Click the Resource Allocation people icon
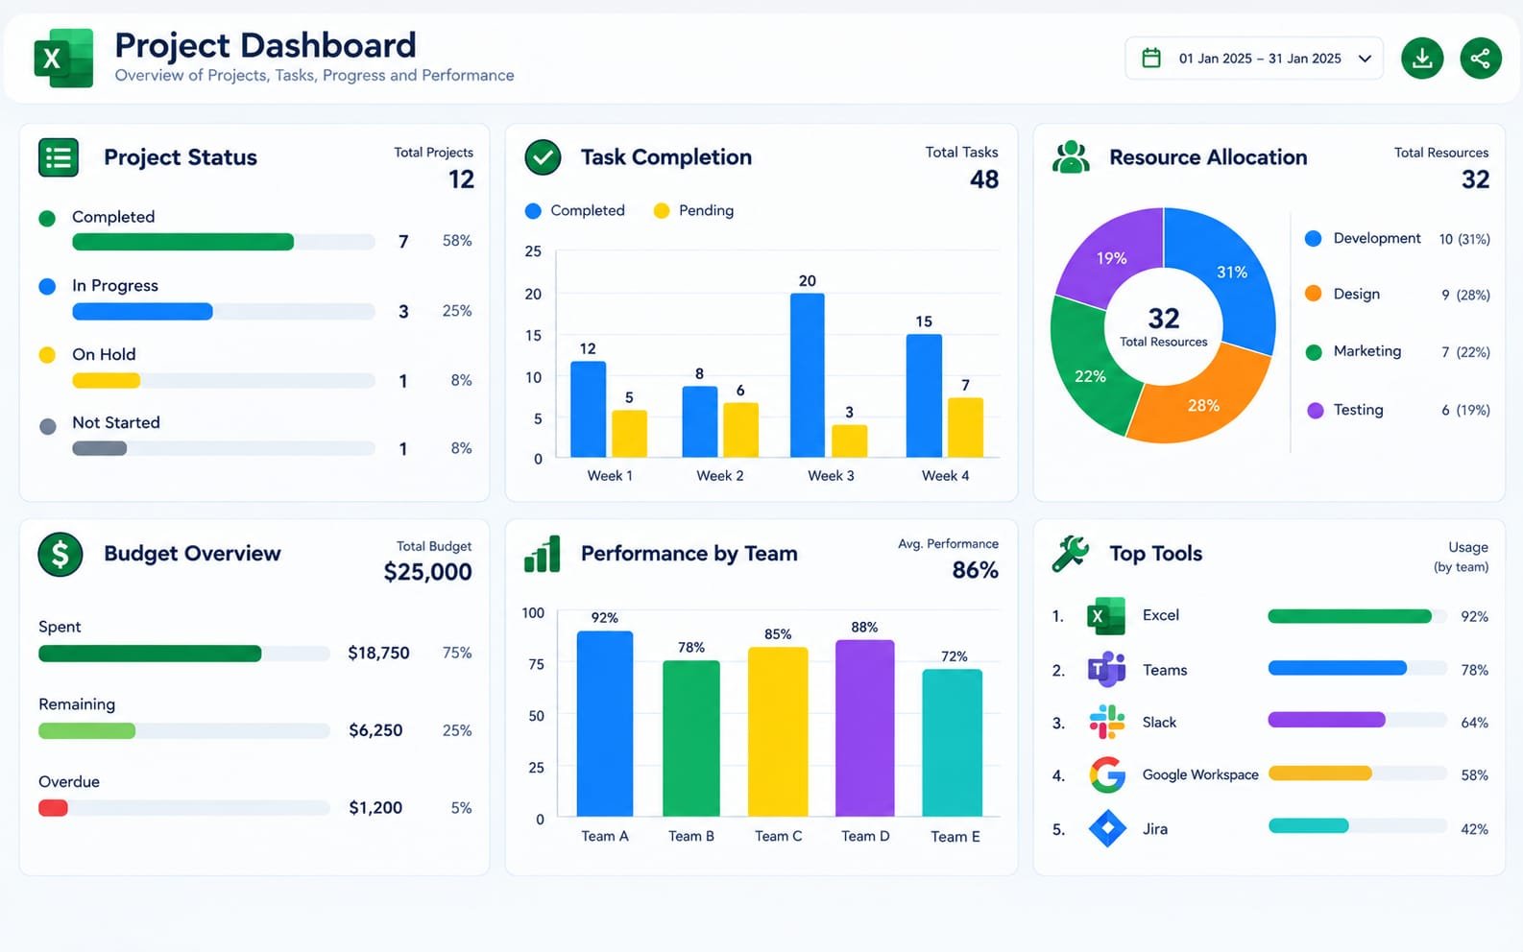Viewport: 1523px width, 952px height. click(x=1071, y=157)
